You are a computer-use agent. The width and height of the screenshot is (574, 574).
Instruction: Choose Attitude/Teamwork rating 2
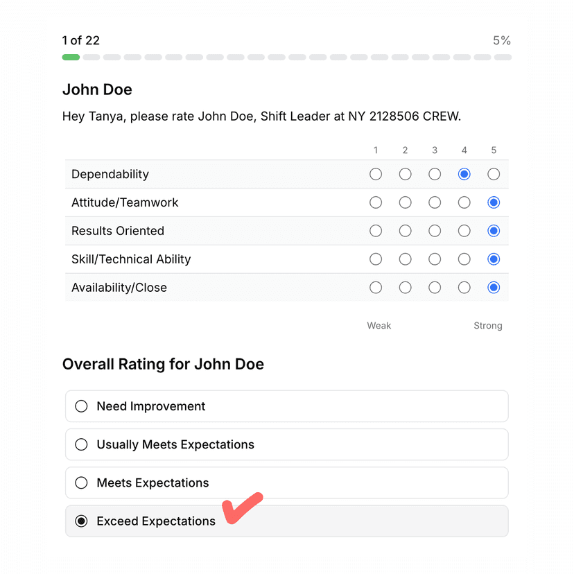406,202
